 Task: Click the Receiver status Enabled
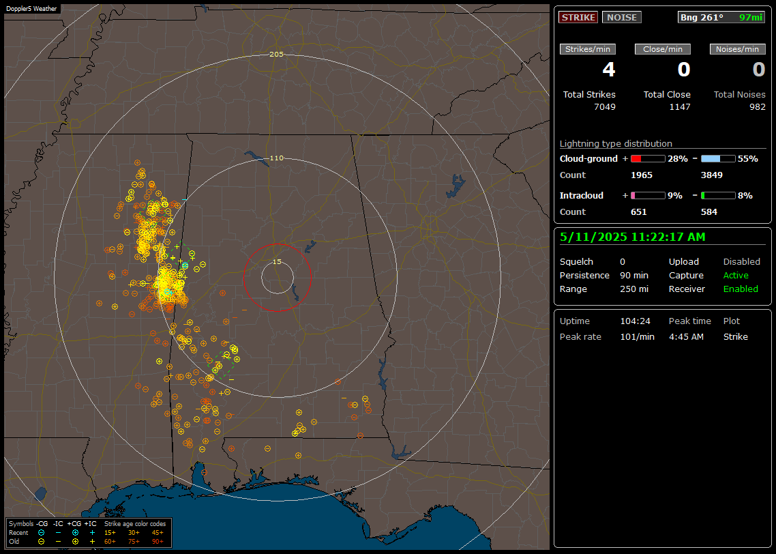741,289
